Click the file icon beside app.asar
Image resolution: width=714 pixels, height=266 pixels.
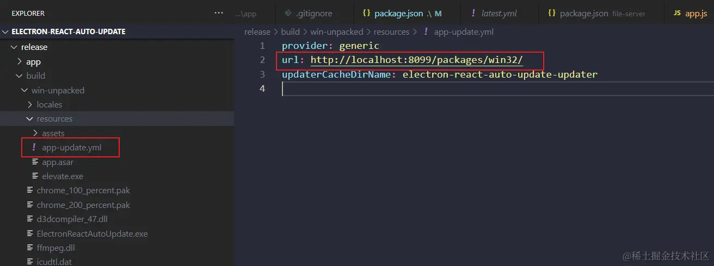tap(35, 162)
